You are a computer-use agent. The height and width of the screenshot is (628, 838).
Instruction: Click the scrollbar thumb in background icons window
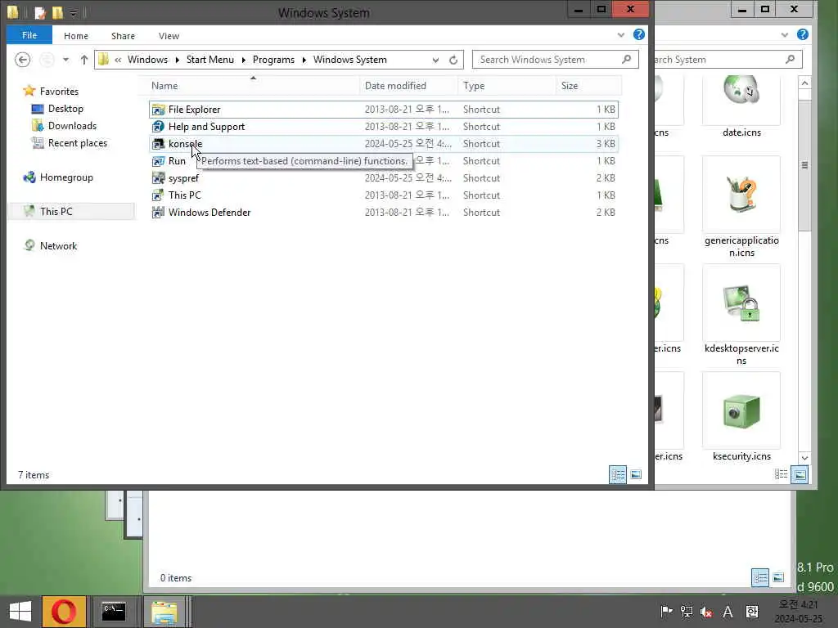804,165
